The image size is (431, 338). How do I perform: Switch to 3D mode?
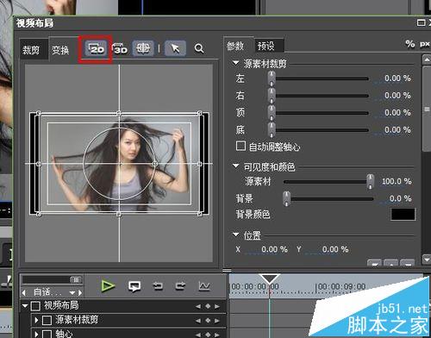(120, 48)
